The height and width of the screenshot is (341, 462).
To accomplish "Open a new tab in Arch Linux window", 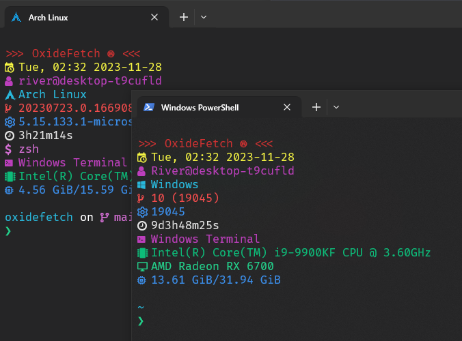I will (184, 17).
